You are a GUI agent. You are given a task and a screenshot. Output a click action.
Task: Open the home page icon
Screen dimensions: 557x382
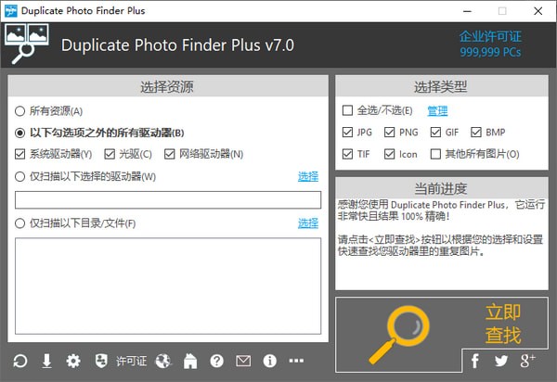point(190,361)
